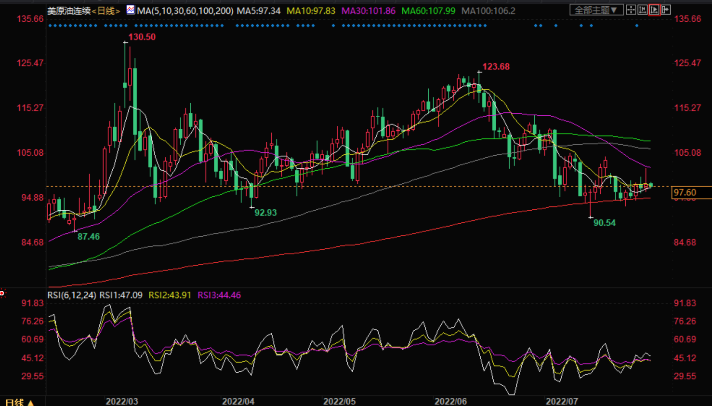Open the 日线 period selector at bottom-left
This screenshot has width=712, height=406.
19,402
